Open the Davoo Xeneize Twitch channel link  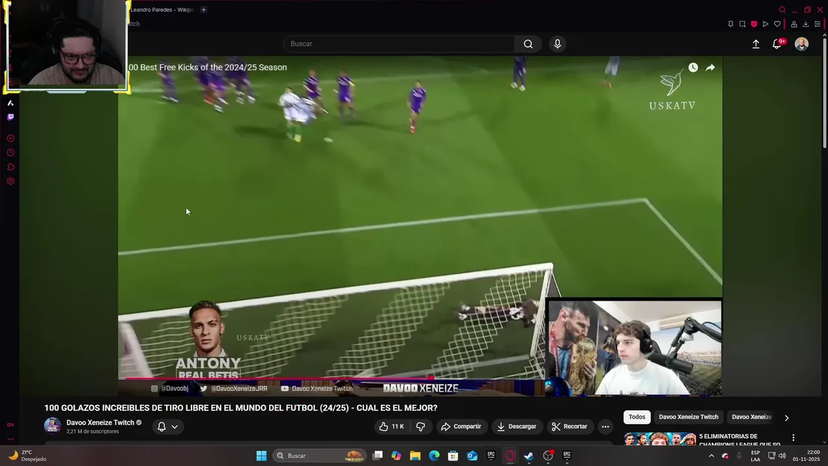[x=100, y=423]
